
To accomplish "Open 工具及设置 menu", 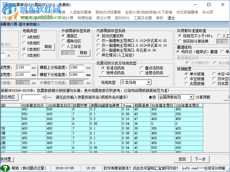I will pyautogui.click(x=143, y=18).
